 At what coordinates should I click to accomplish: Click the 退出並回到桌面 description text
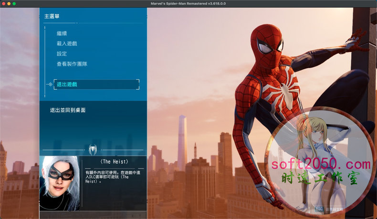pos(68,110)
